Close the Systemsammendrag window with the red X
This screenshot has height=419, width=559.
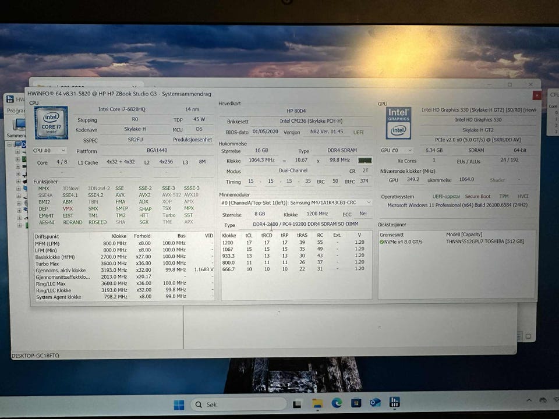[x=536, y=95]
